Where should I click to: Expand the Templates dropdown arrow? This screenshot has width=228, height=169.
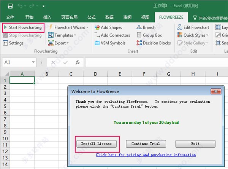click(x=75, y=35)
